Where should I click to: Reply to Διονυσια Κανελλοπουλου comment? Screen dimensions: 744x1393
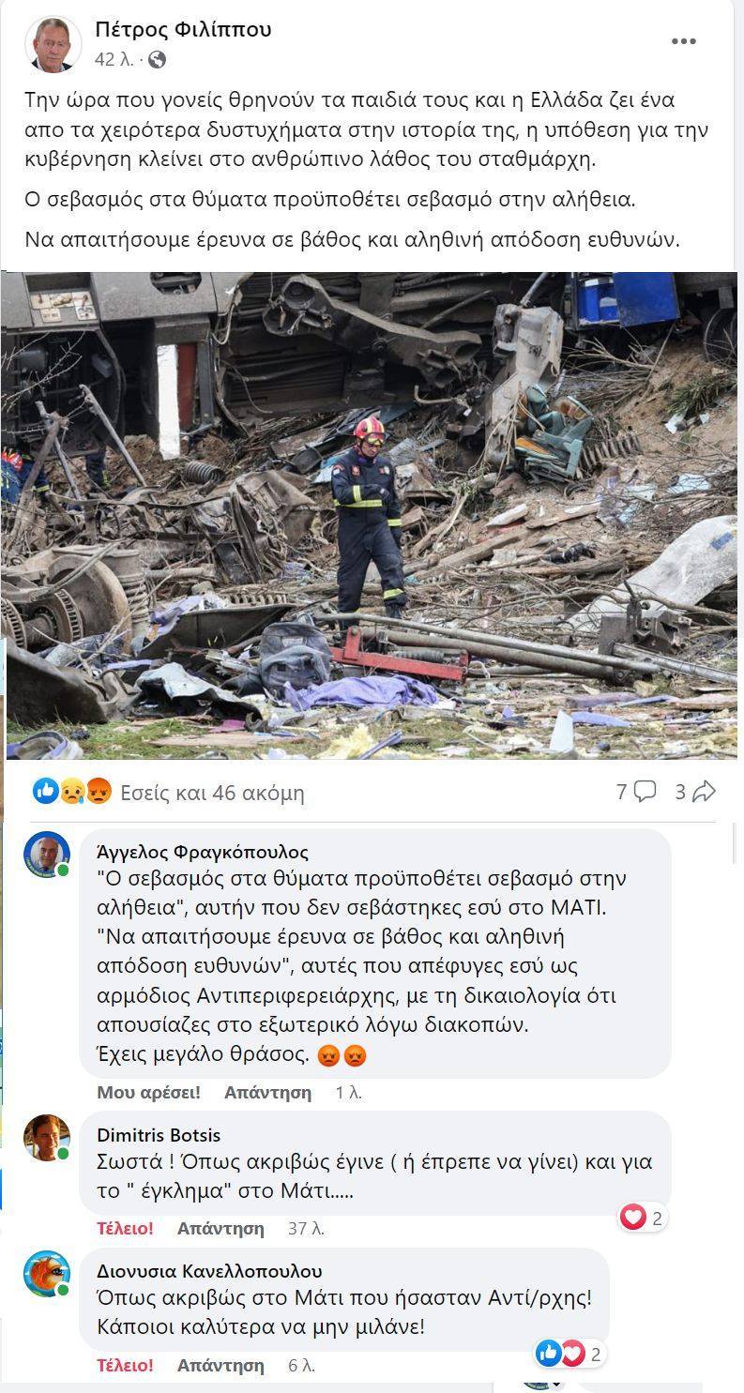click(220, 1365)
